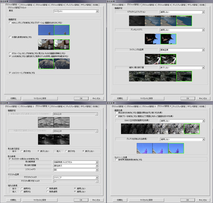
Task: Click the highlighted water-wet effect preview image
Action: point(62,44)
